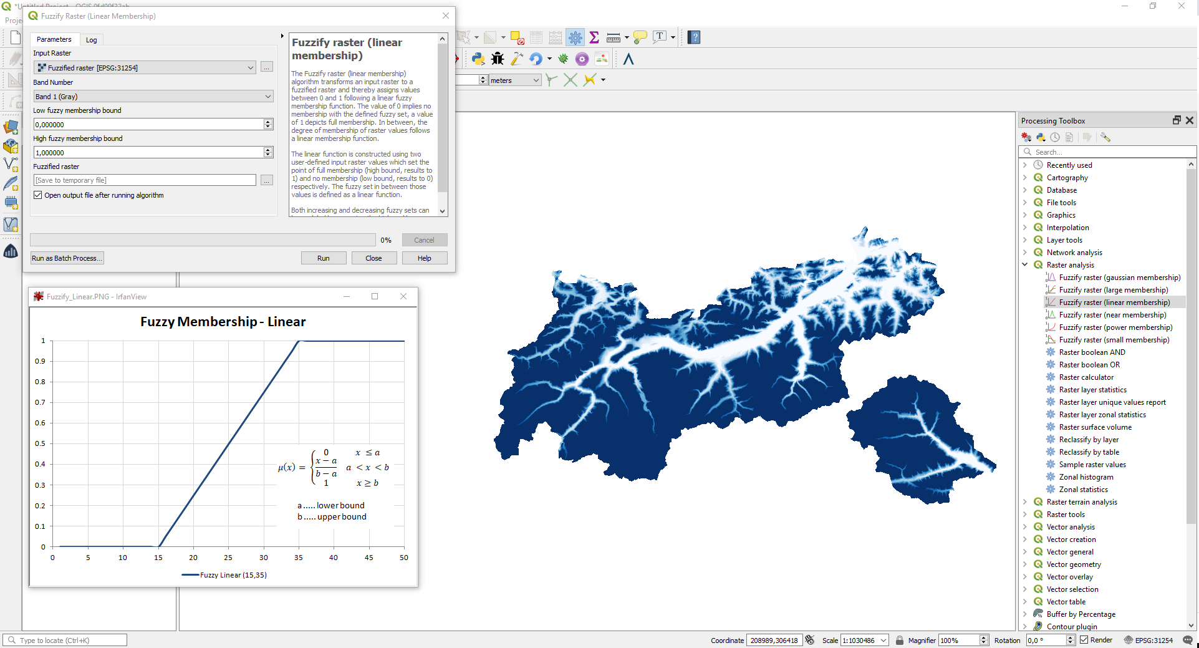The height and width of the screenshot is (648, 1199).
Task: Open the Python console from the toolbar
Action: pyautogui.click(x=478, y=59)
